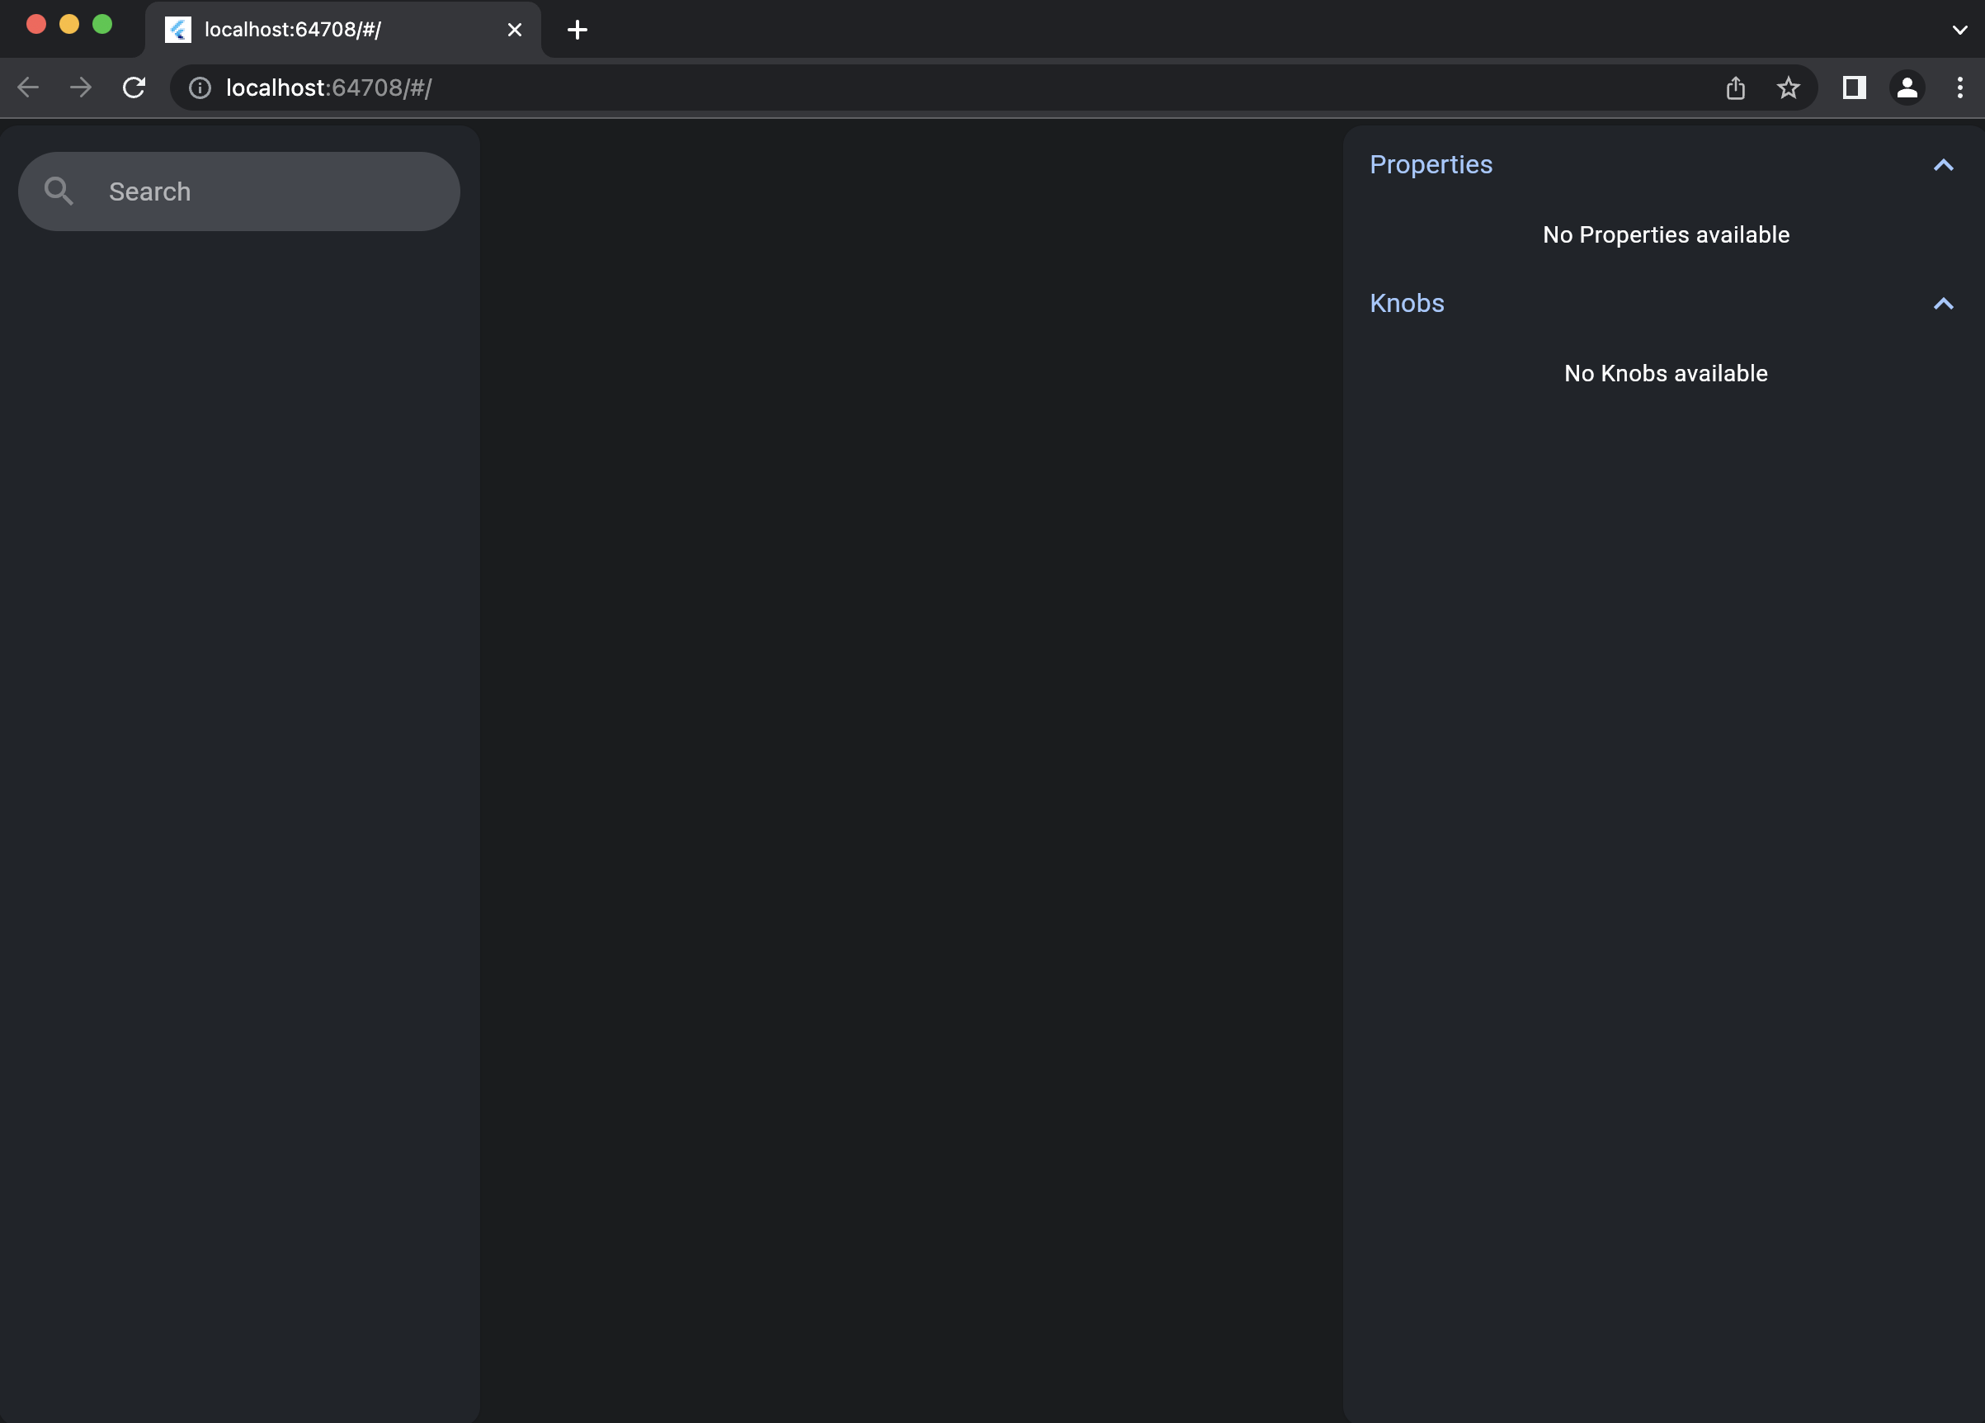Screen dimensions: 1985x1423
Task: Open Chrome three-dot menu
Action: (1959, 87)
